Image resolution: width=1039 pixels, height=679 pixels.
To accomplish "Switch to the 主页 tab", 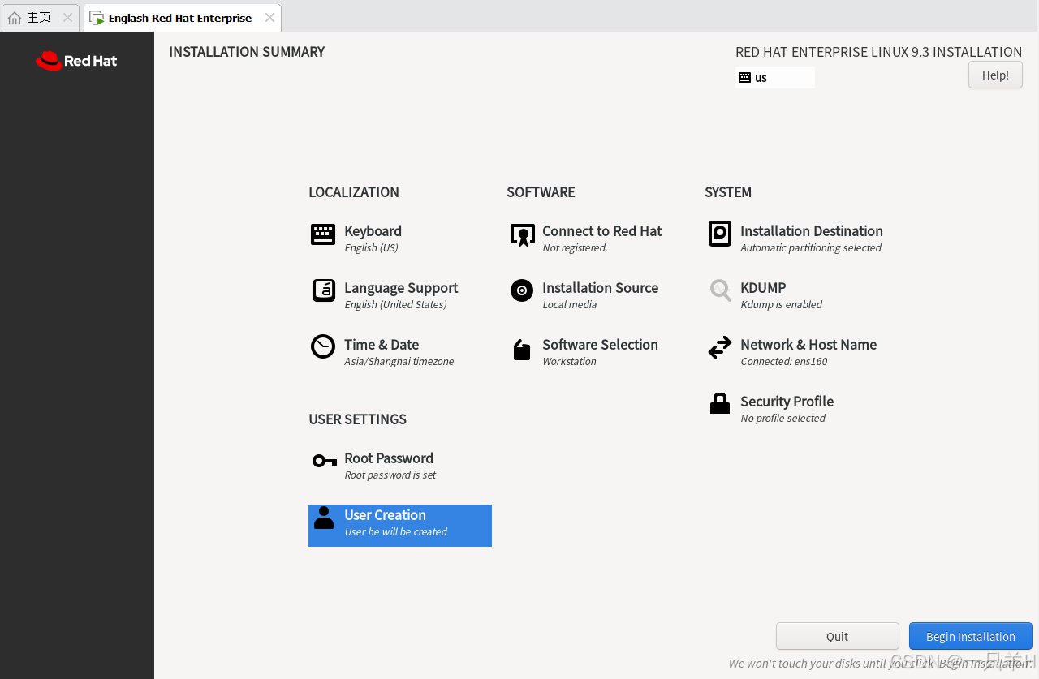I will coord(40,18).
